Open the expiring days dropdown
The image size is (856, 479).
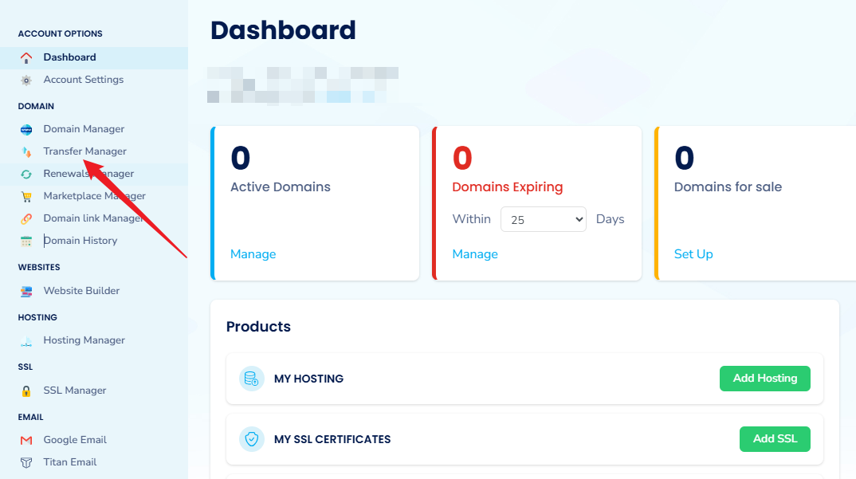543,219
